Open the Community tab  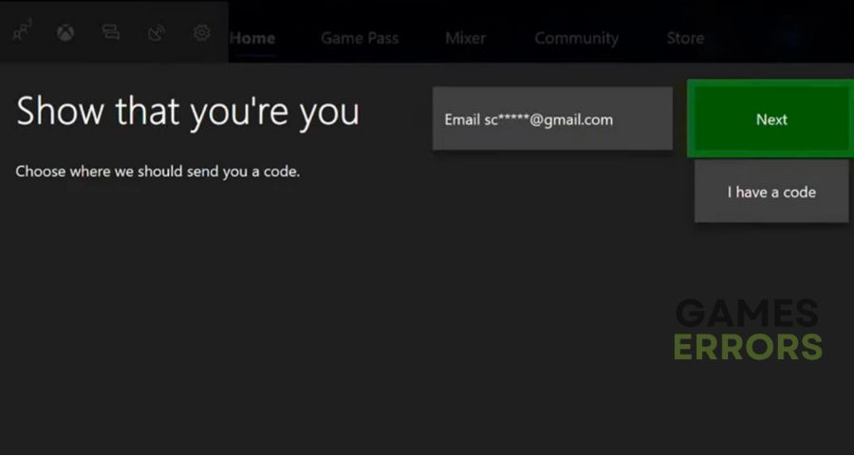(576, 38)
